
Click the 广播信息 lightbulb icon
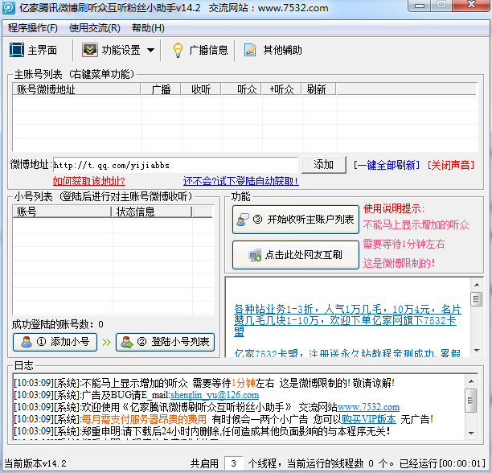point(178,50)
